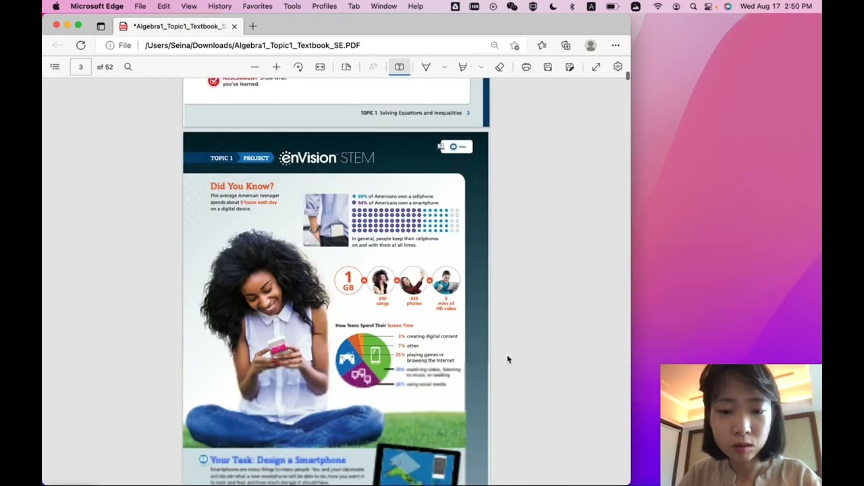Click the fit to width icon
Screen dimensions: 864x486
point(320,67)
